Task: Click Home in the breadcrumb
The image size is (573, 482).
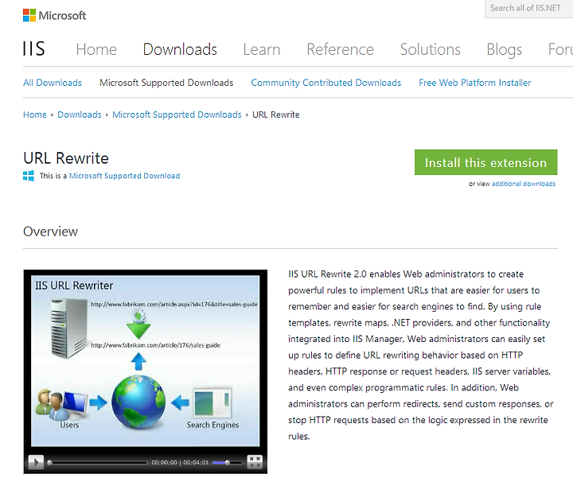Action: tap(35, 115)
